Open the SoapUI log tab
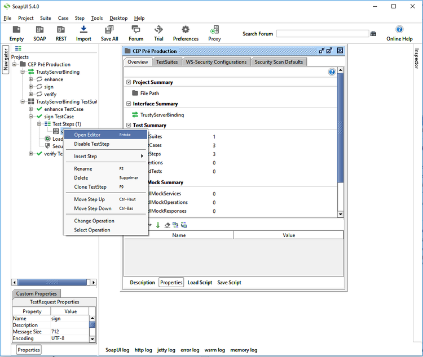Screen dimensions: 423x357 (x=117, y=350)
